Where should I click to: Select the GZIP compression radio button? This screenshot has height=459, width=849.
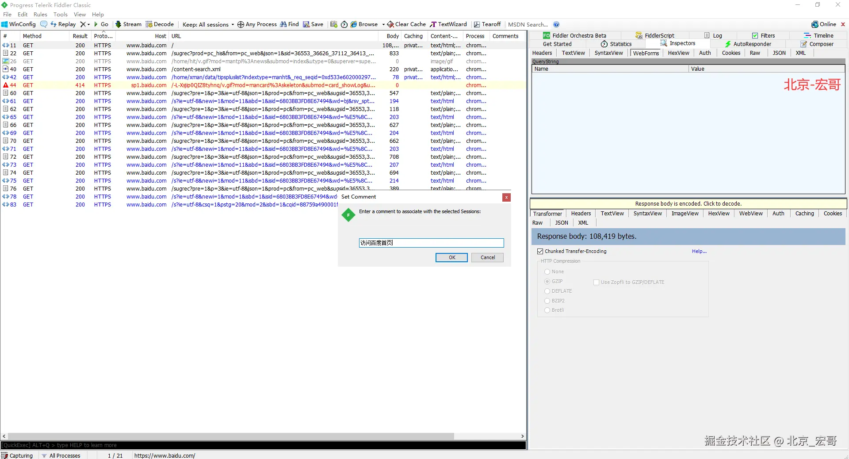[547, 282]
